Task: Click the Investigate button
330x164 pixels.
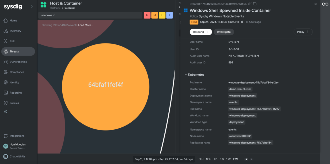Action: (224, 32)
